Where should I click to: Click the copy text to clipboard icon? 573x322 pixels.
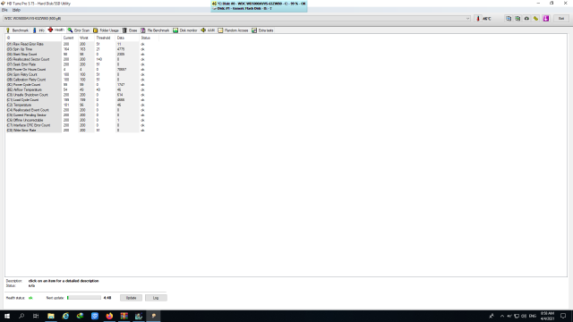[x=509, y=18]
